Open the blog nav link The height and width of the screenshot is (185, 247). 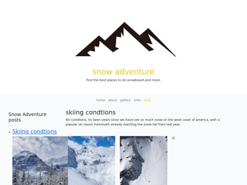tap(147, 100)
